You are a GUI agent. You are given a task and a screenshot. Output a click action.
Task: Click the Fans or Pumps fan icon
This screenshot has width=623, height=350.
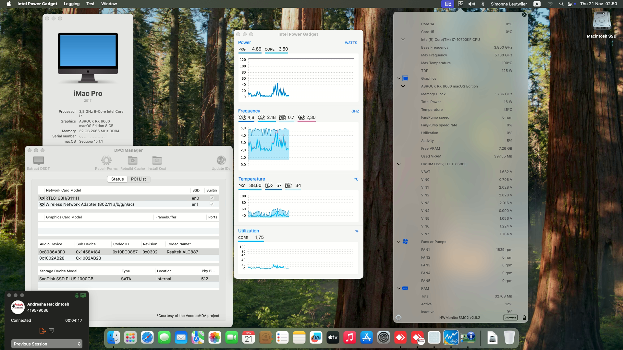tap(405, 241)
